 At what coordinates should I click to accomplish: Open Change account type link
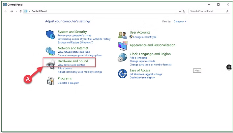click(145, 37)
